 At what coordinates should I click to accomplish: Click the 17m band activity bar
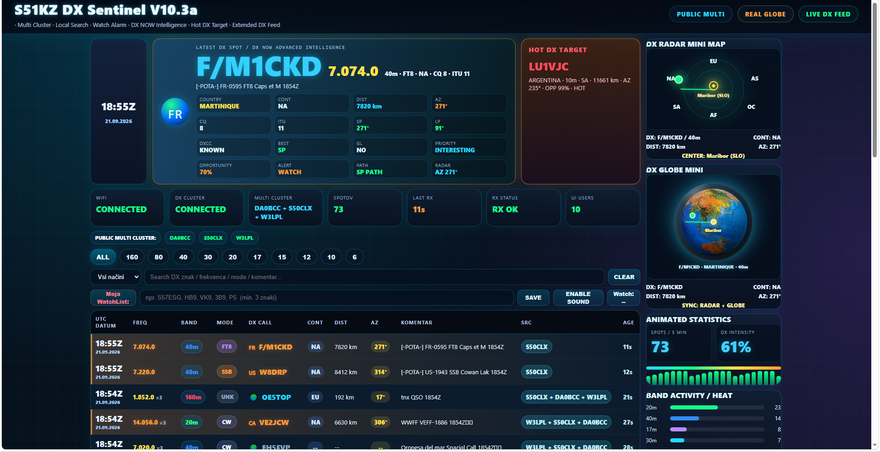click(717, 429)
